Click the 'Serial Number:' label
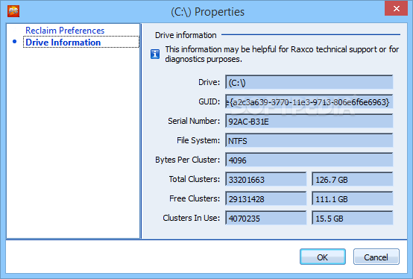413x279 pixels. point(194,121)
